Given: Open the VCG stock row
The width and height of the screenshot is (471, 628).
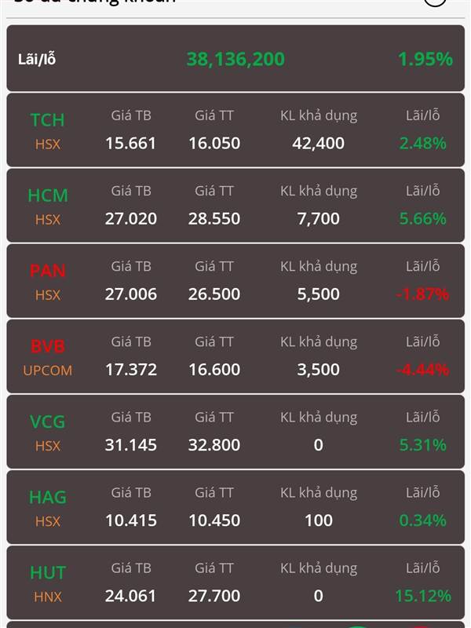Looking at the screenshot, I should [235, 432].
